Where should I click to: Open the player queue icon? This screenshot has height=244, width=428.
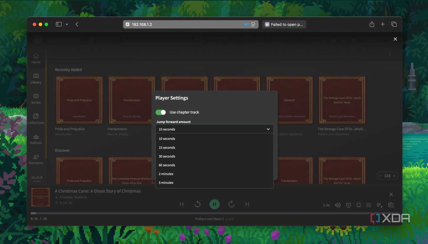tap(379, 205)
